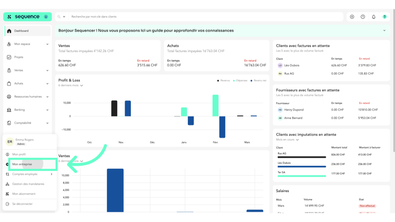395x222 pixels.
Task: Collapse the welcome guide banner chevron
Action: coord(385,30)
